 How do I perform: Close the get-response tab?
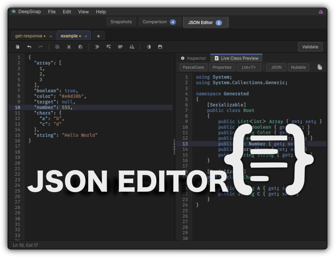coord(51,36)
